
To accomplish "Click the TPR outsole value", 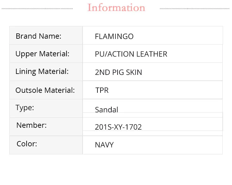I will point(102,90).
